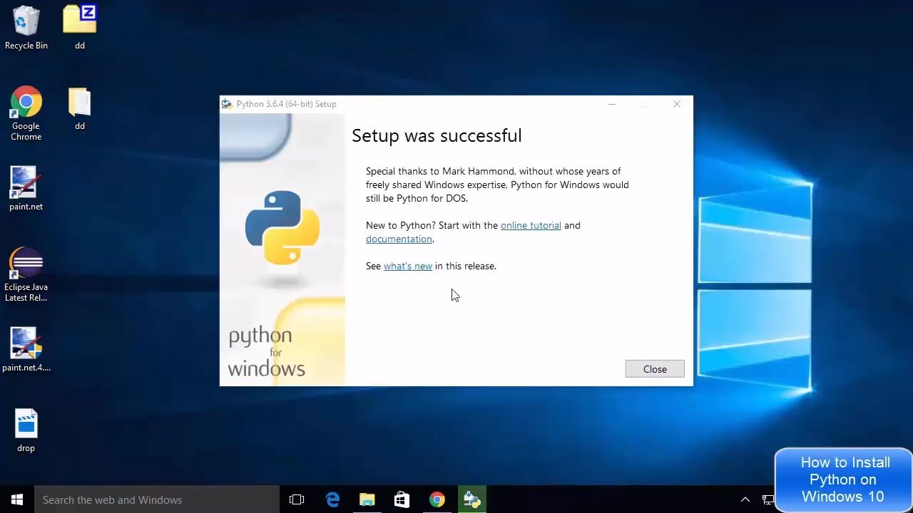
Task: Open Task View from the taskbar
Action: click(297, 499)
